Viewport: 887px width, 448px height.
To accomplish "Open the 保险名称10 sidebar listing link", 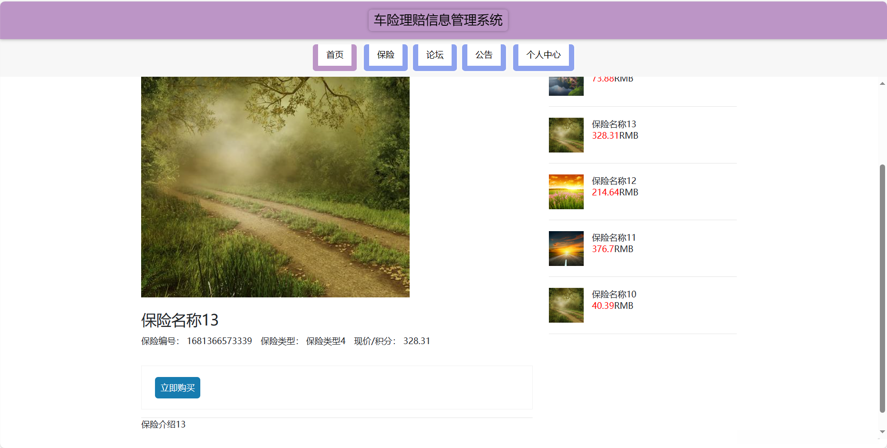I will [x=613, y=294].
